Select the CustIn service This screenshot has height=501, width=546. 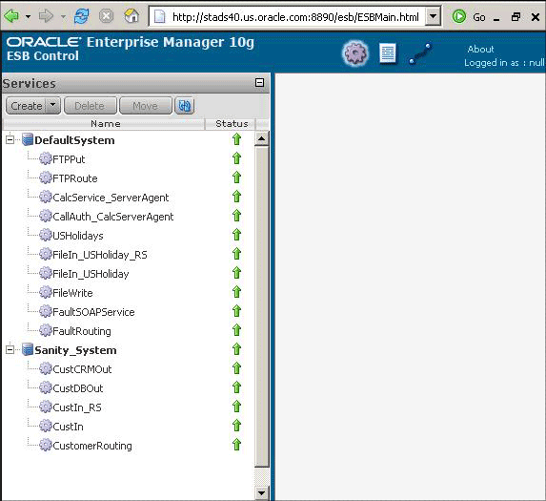click(68, 427)
